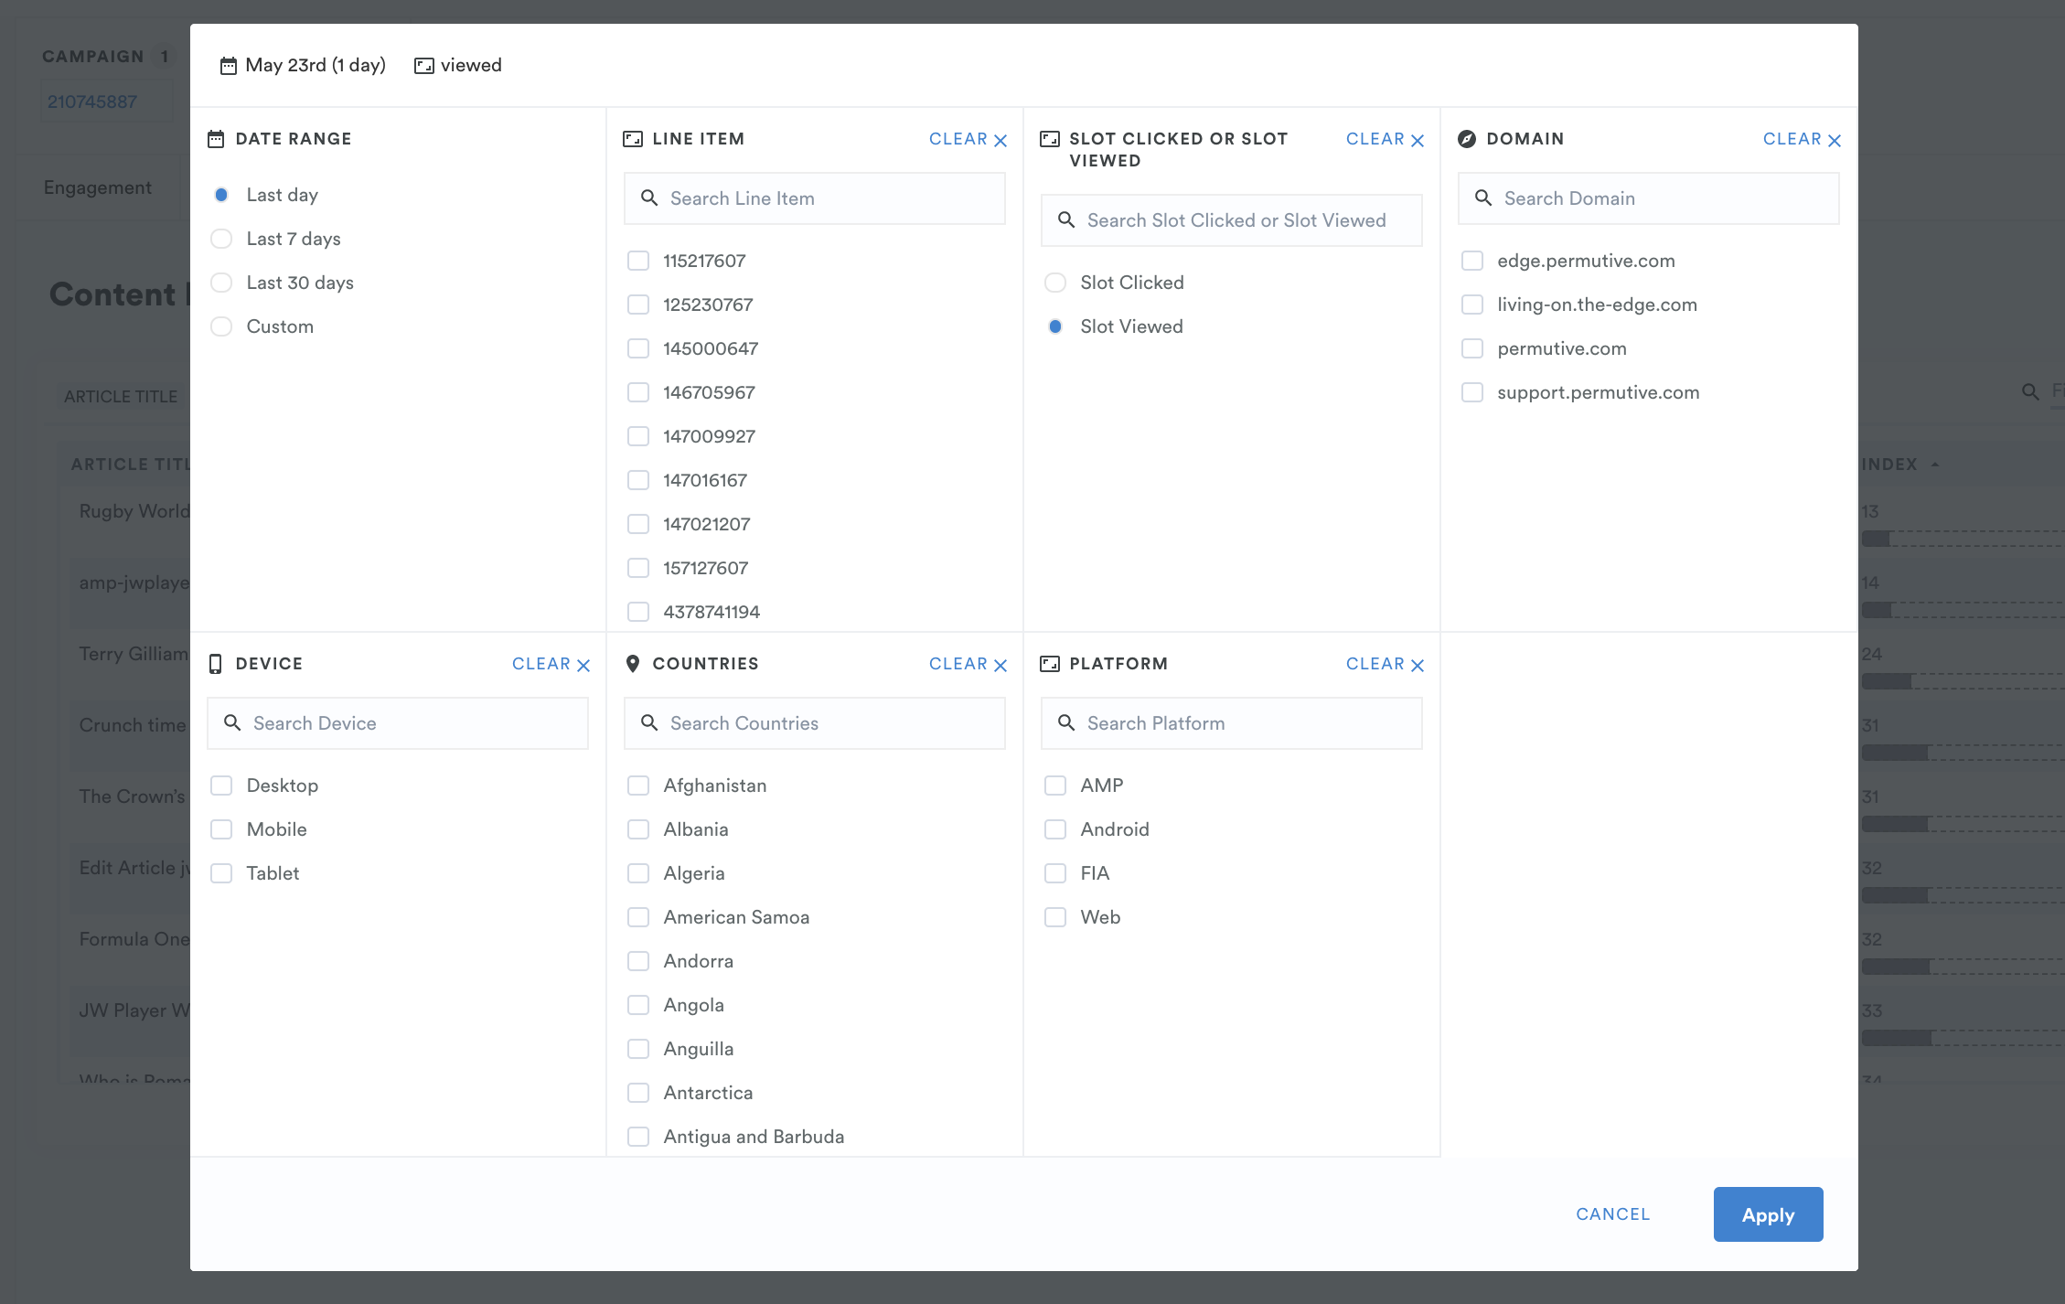Cancel the filter dialog
2065x1304 pixels.
[1612, 1214]
